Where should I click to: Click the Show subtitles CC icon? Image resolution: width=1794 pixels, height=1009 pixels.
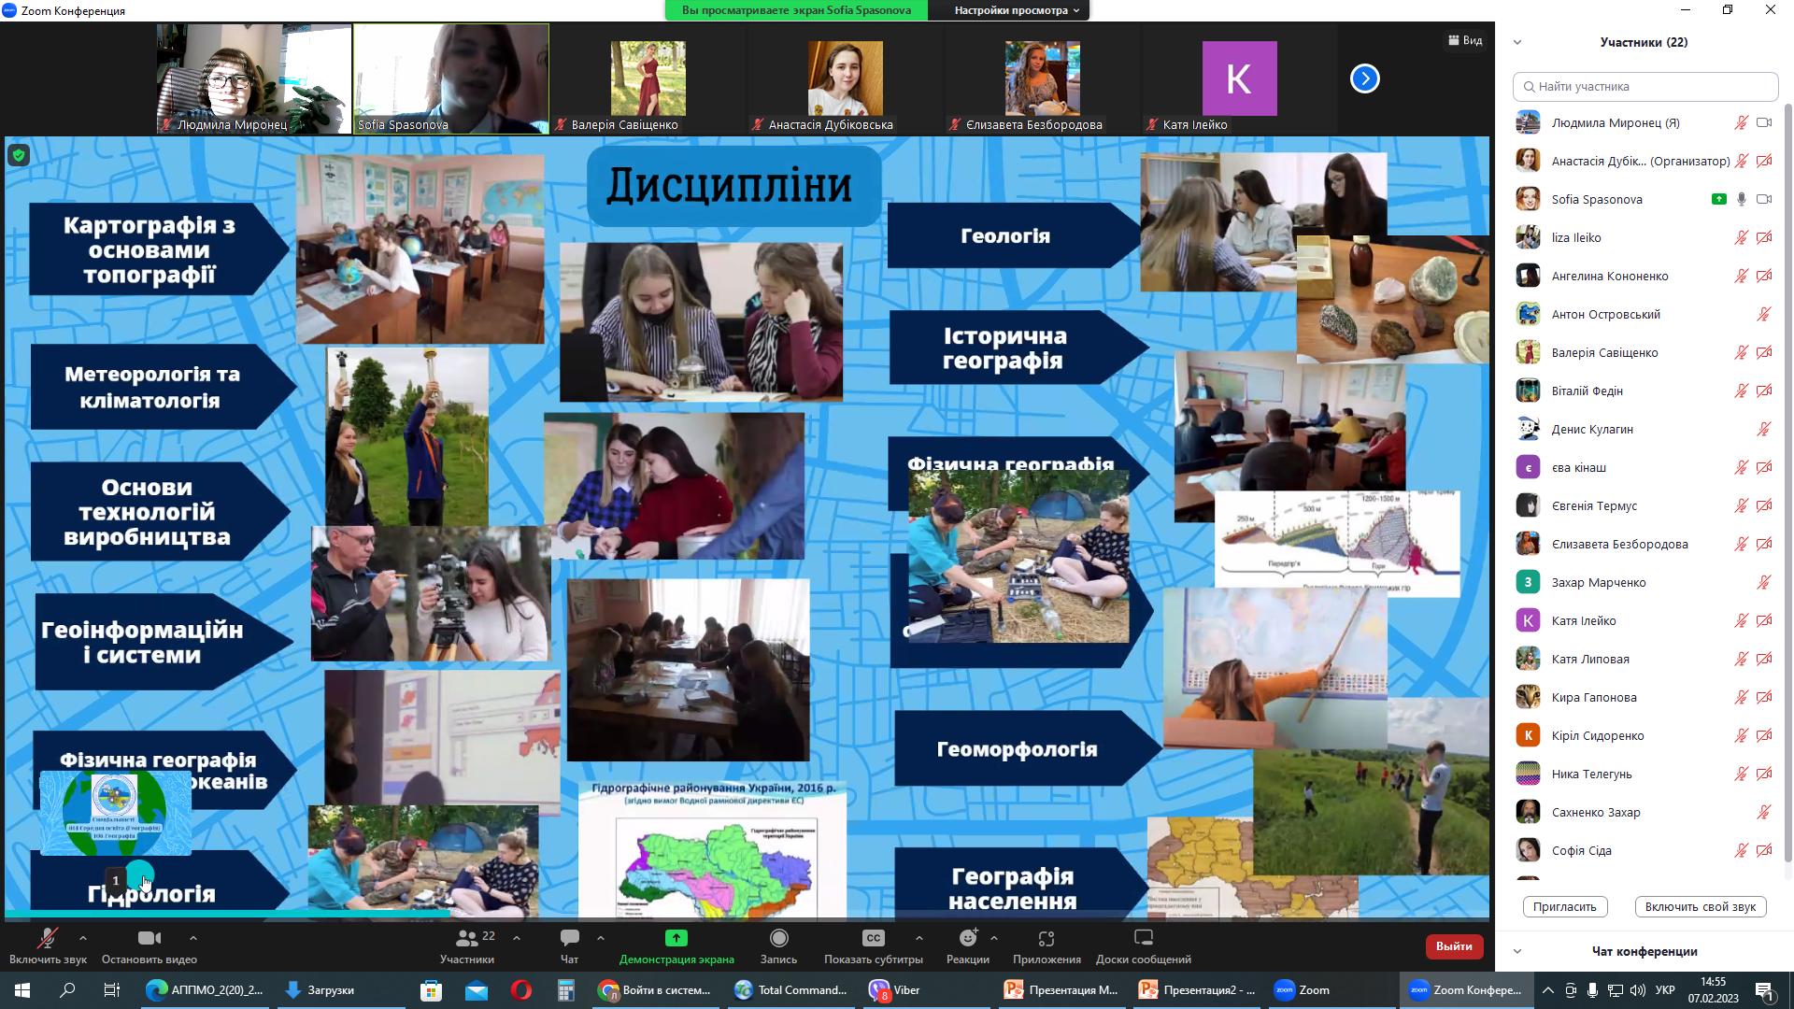873,938
